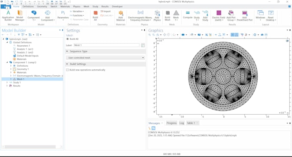Click the Zoom In graphics icon

pos(149,35)
